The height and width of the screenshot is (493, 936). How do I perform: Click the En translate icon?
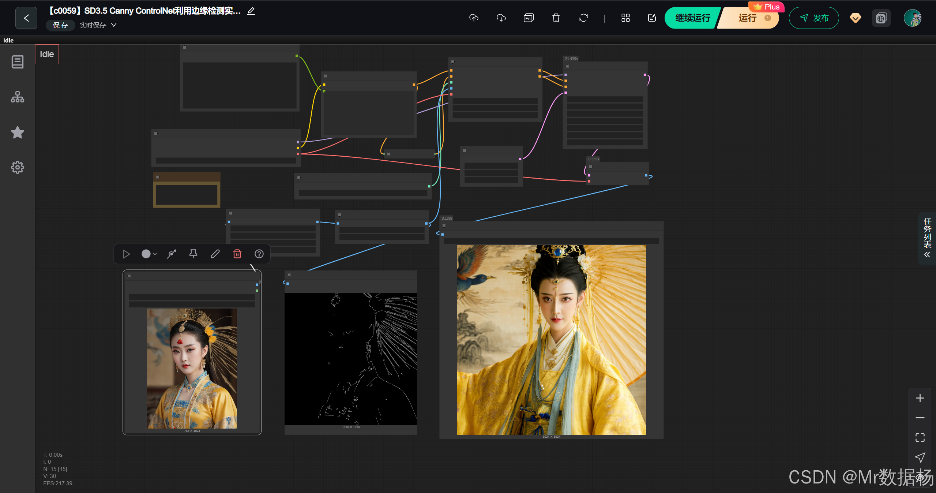point(529,18)
